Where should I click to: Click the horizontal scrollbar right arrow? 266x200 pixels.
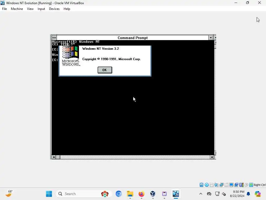[212, 157]
